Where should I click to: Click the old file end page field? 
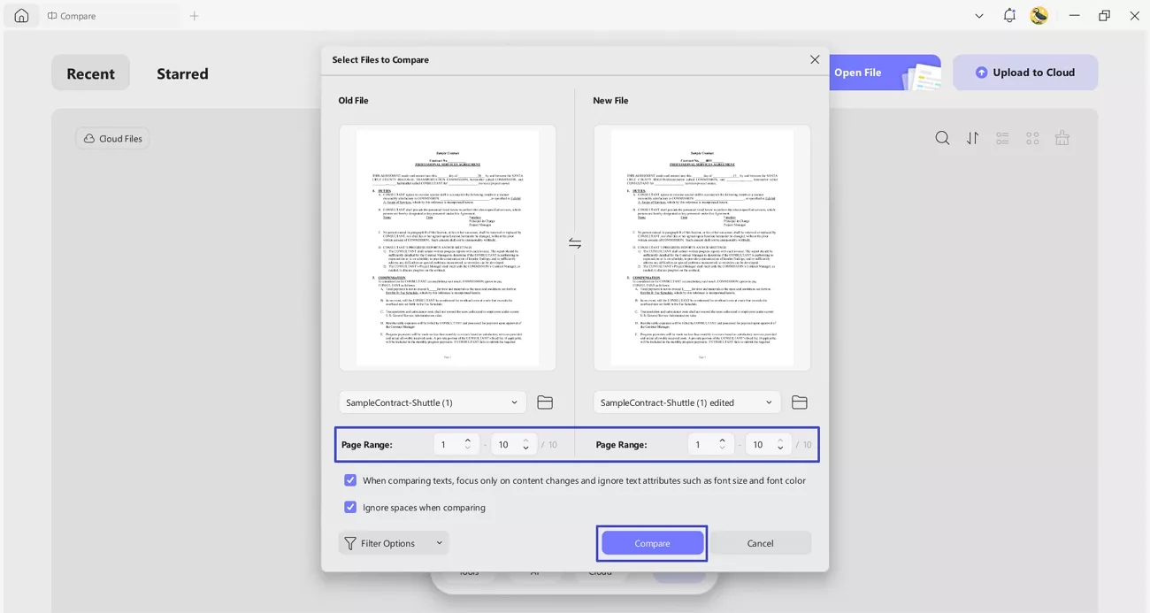(506, 444)
